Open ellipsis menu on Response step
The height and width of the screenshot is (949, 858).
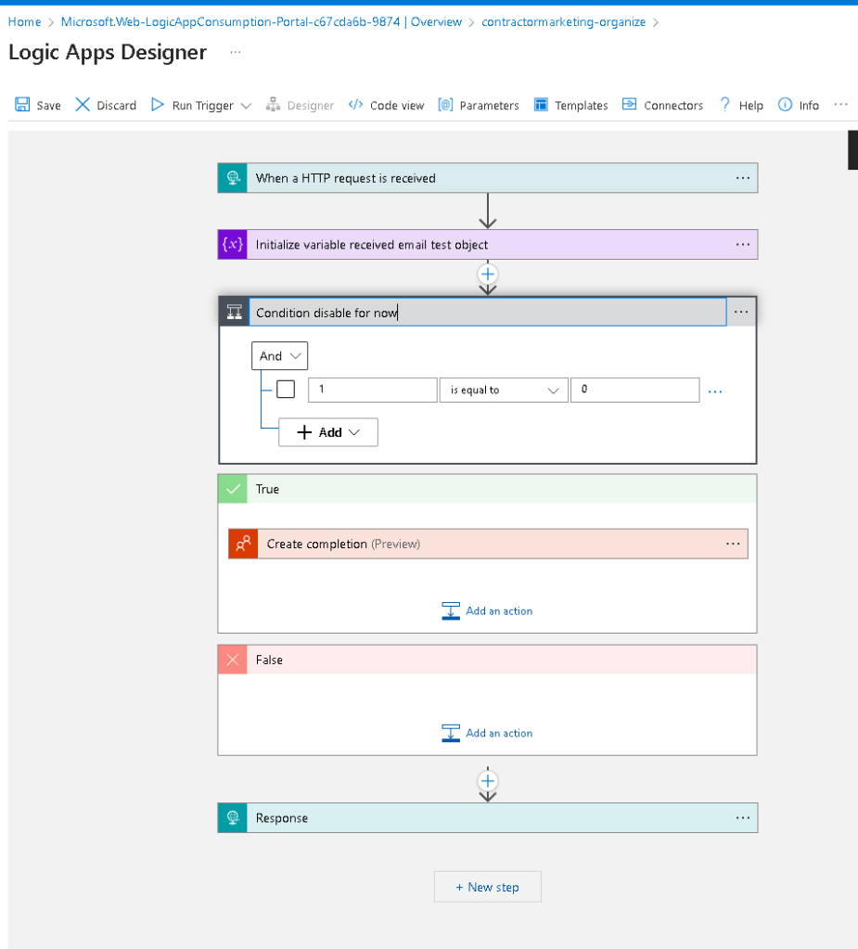click(x=742, y=817)
